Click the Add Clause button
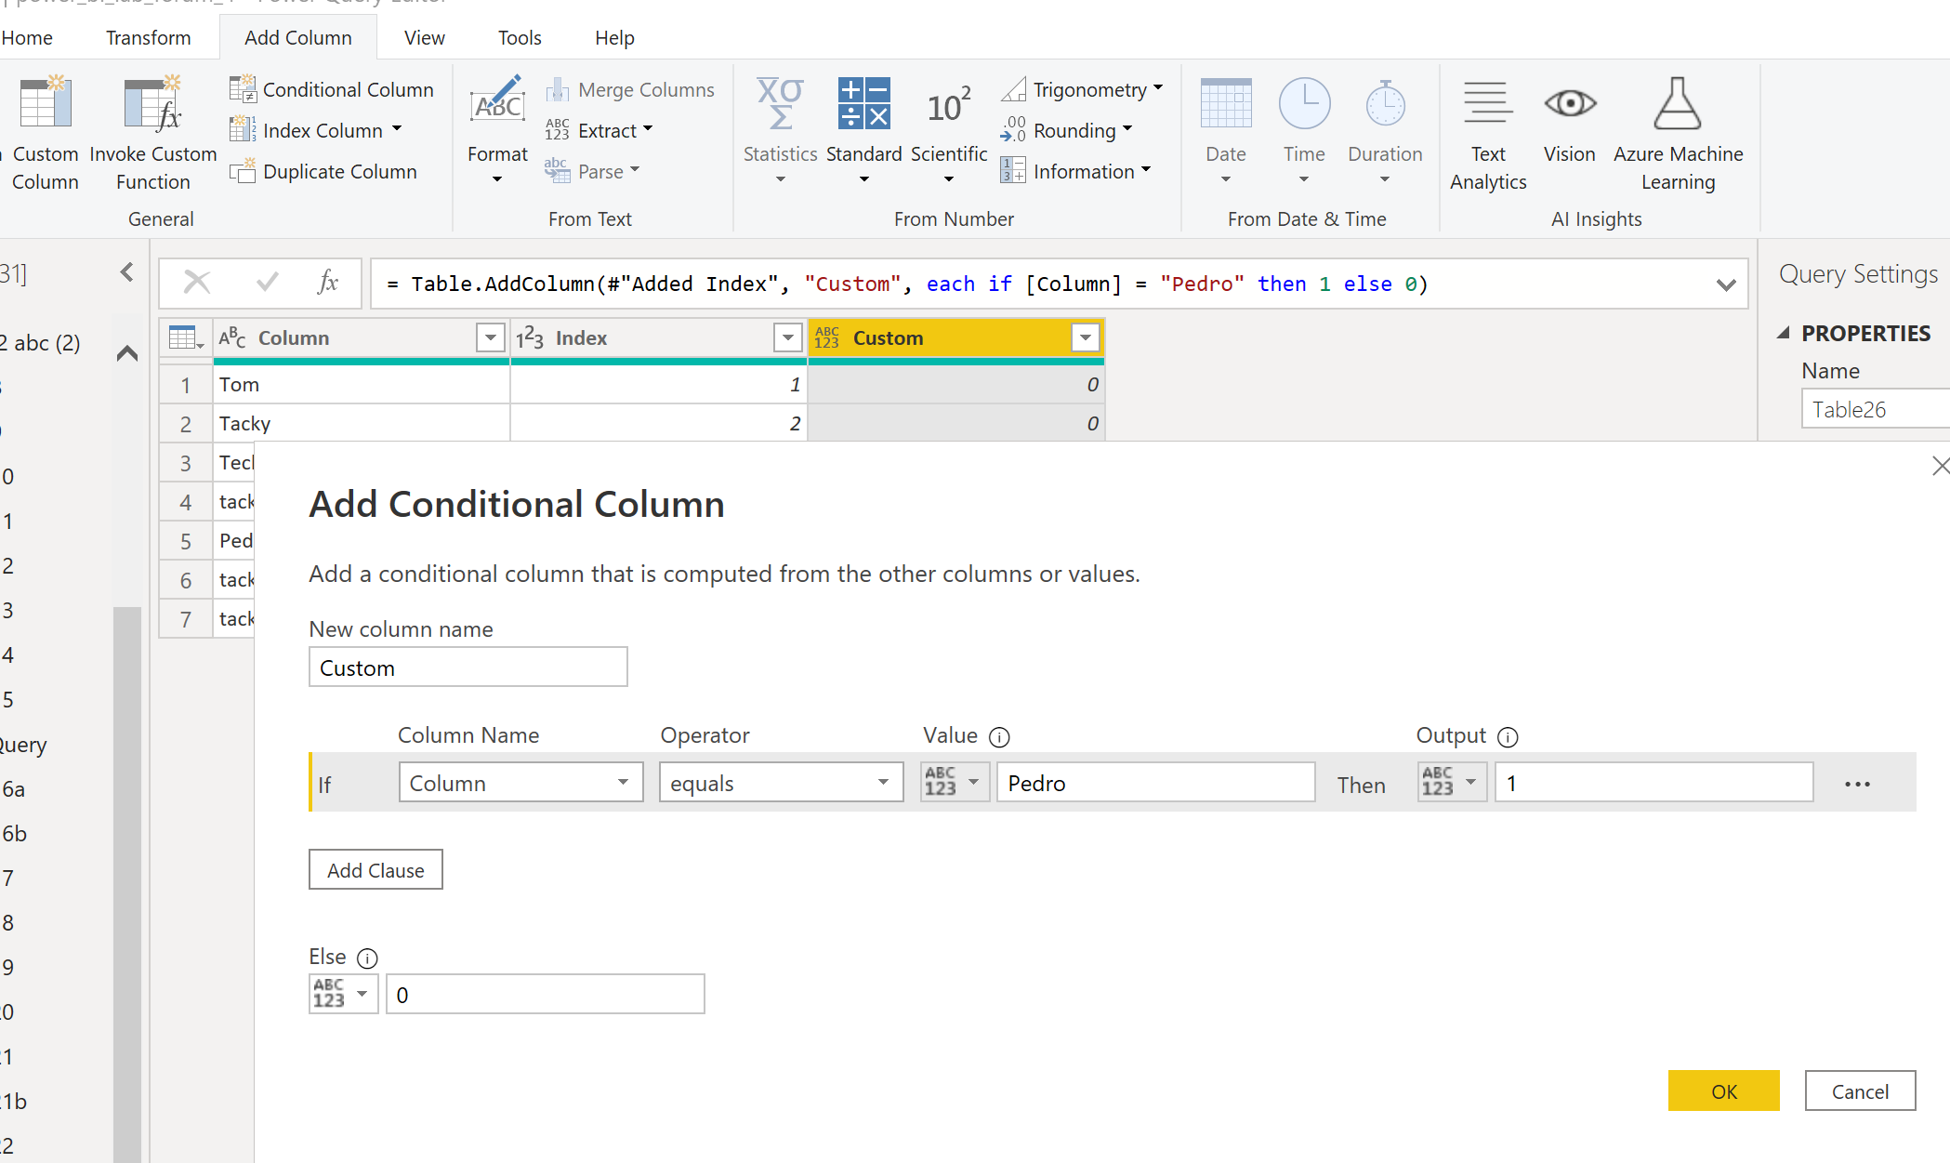Screen dimensions: 1950x1163 tap(376, 870)
